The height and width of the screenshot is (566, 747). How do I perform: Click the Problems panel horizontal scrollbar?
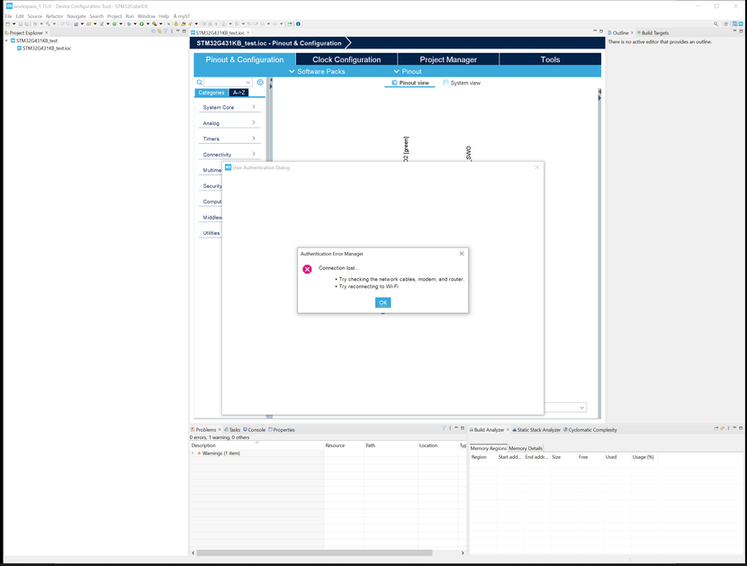(x=314, y=553)
